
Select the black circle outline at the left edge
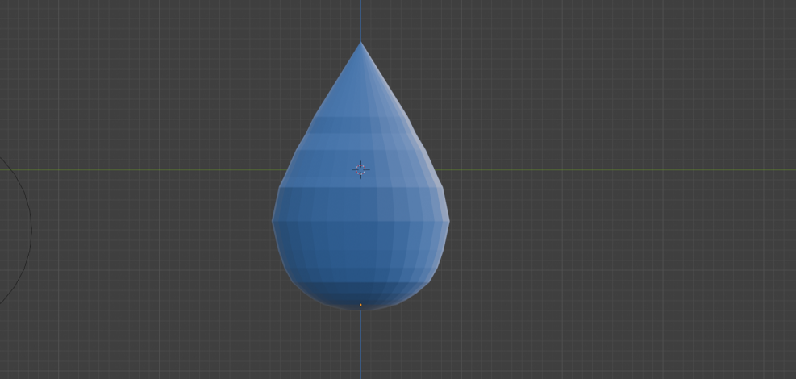[x=30, y=229]
